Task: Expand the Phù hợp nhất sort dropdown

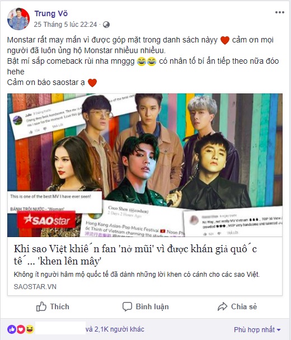Action: (257, 330)
